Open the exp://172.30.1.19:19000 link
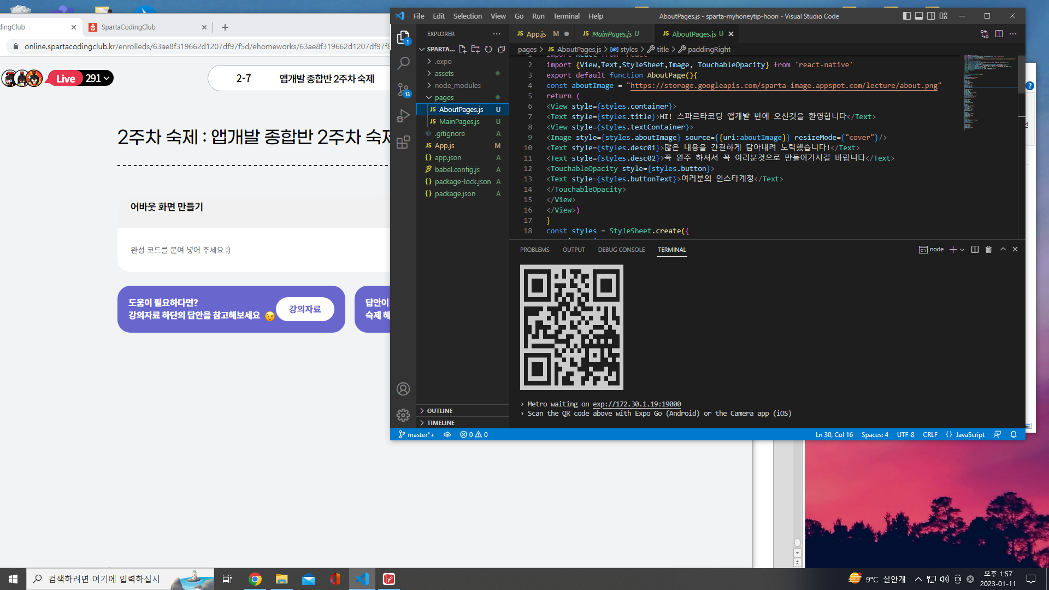 click(x=637, y=404)
